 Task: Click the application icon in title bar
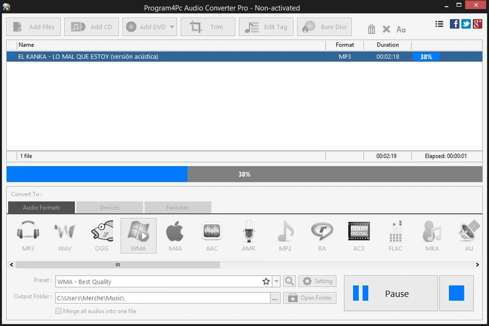pyautogui.click(x=6, y=7)
